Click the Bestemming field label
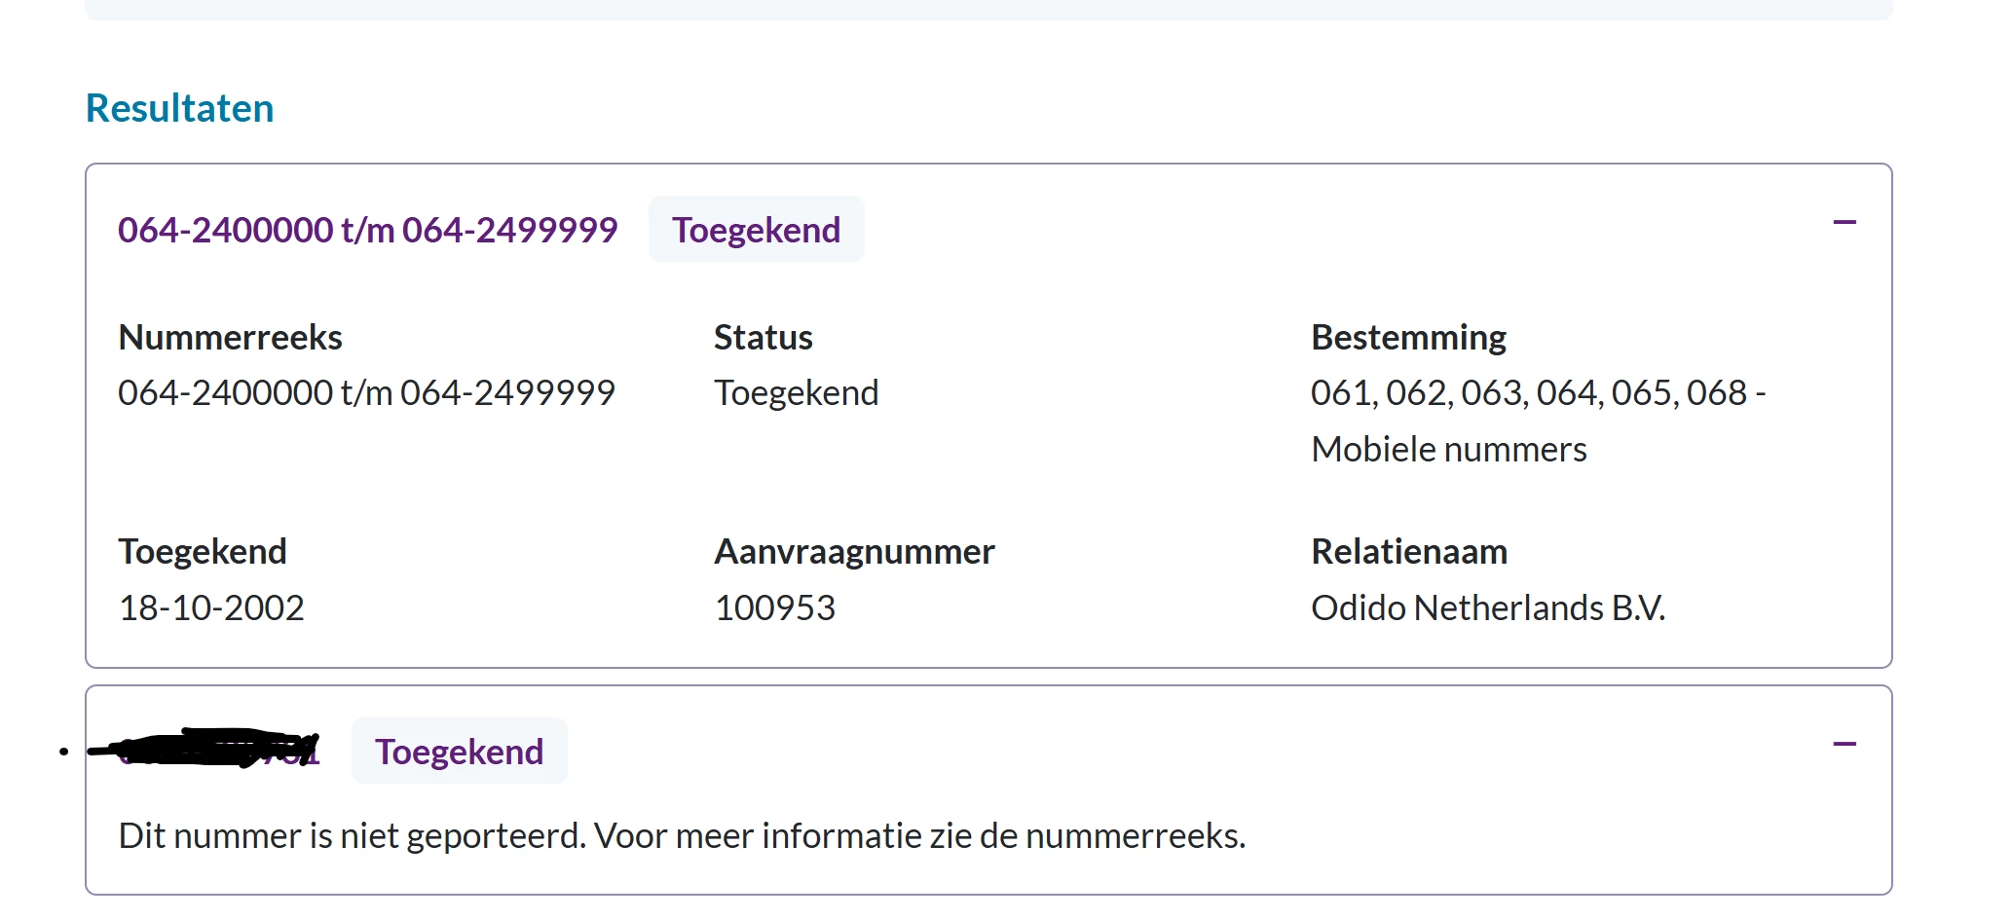This screenshot has height=919, width=2012. (1408, 338)
